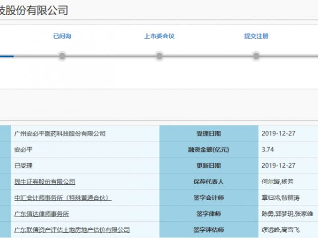
Task: Click the 2019-12-27 value beside 更新日期
Action: (x=278, y=166)
